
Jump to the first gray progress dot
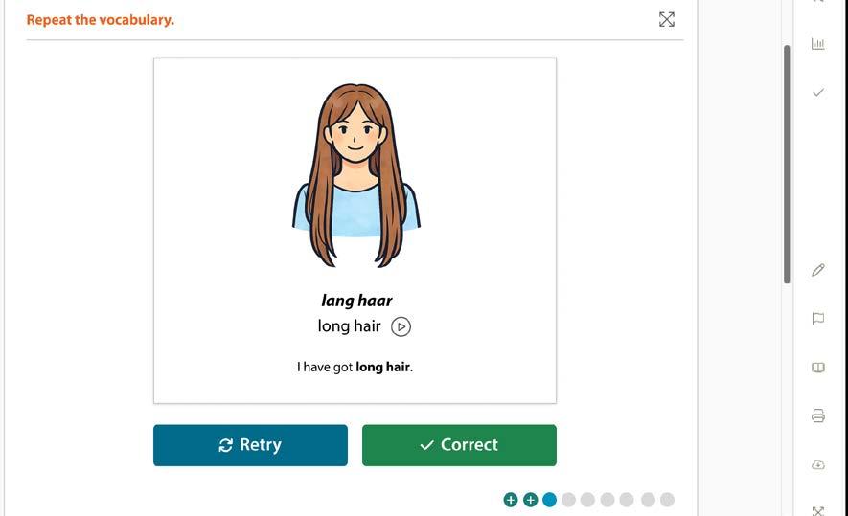[568, 500]
